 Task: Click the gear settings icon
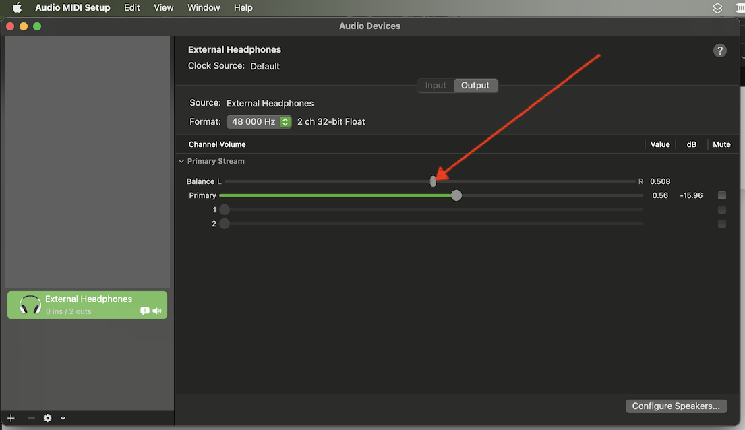(x=47, y=418)
